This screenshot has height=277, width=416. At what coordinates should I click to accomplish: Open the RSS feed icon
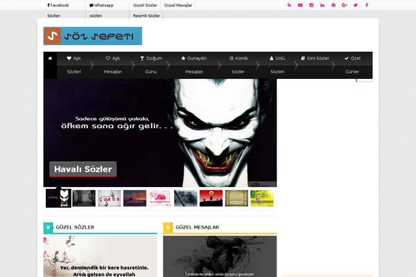(289, 5)
